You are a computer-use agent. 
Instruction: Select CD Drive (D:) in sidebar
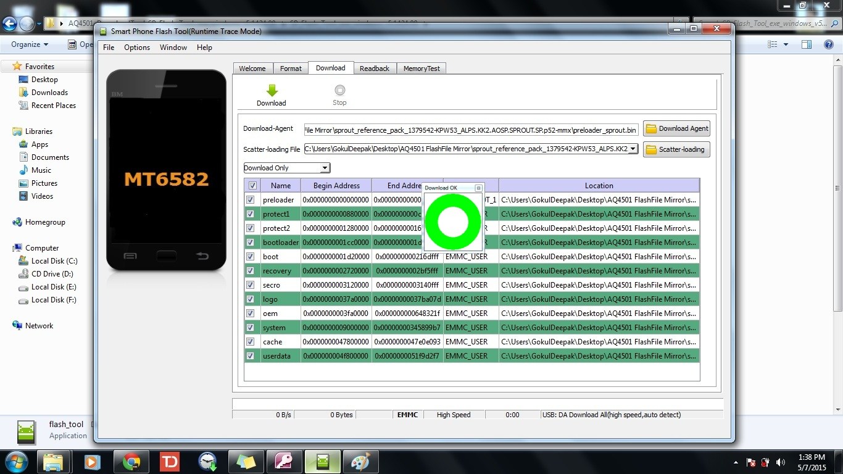coord(52,273)
